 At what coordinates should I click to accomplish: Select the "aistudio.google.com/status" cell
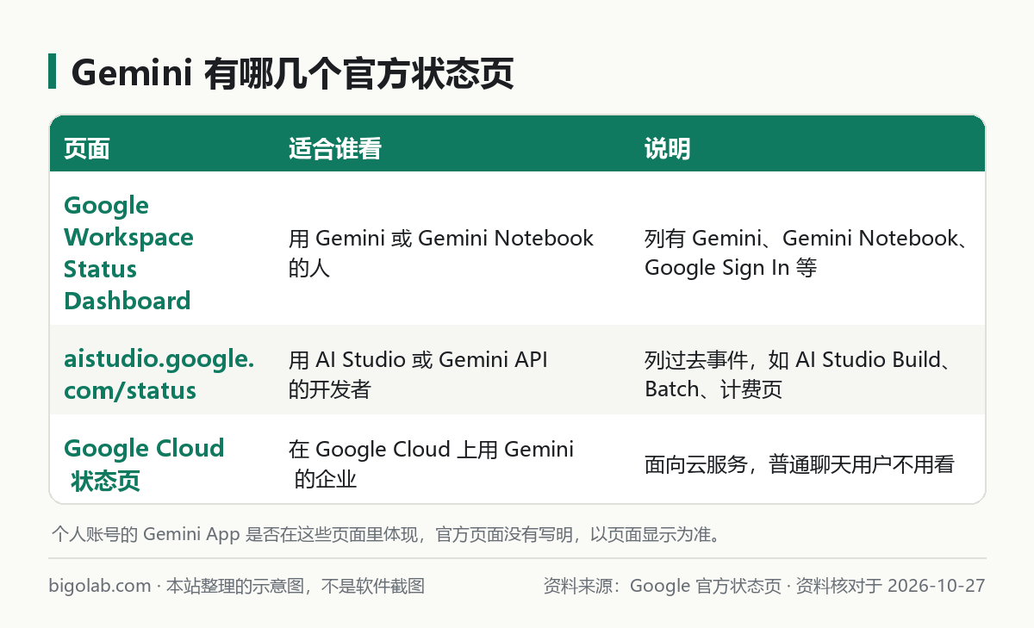[x=159, y=374]
